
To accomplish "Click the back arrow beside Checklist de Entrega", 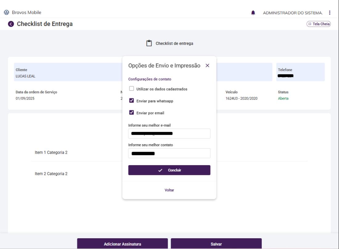I will point(11,24).
